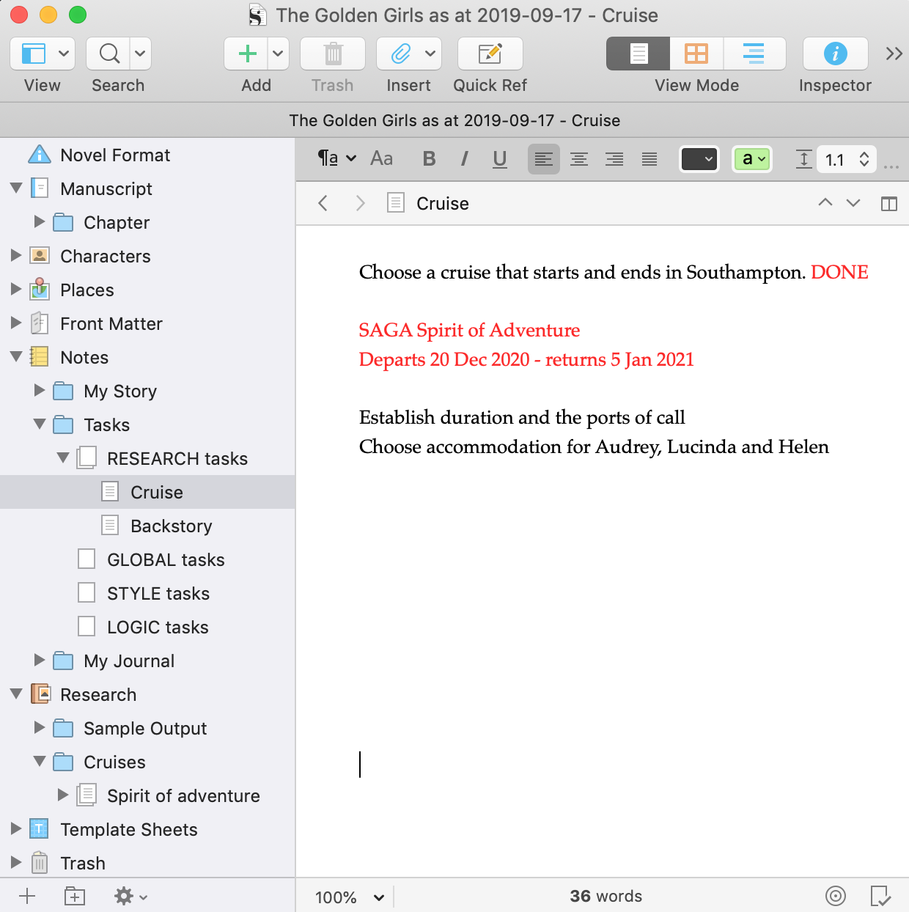Open the paragraph style dropdown
The height and width of the screenshot is (912, 909).
click(336, 158)
